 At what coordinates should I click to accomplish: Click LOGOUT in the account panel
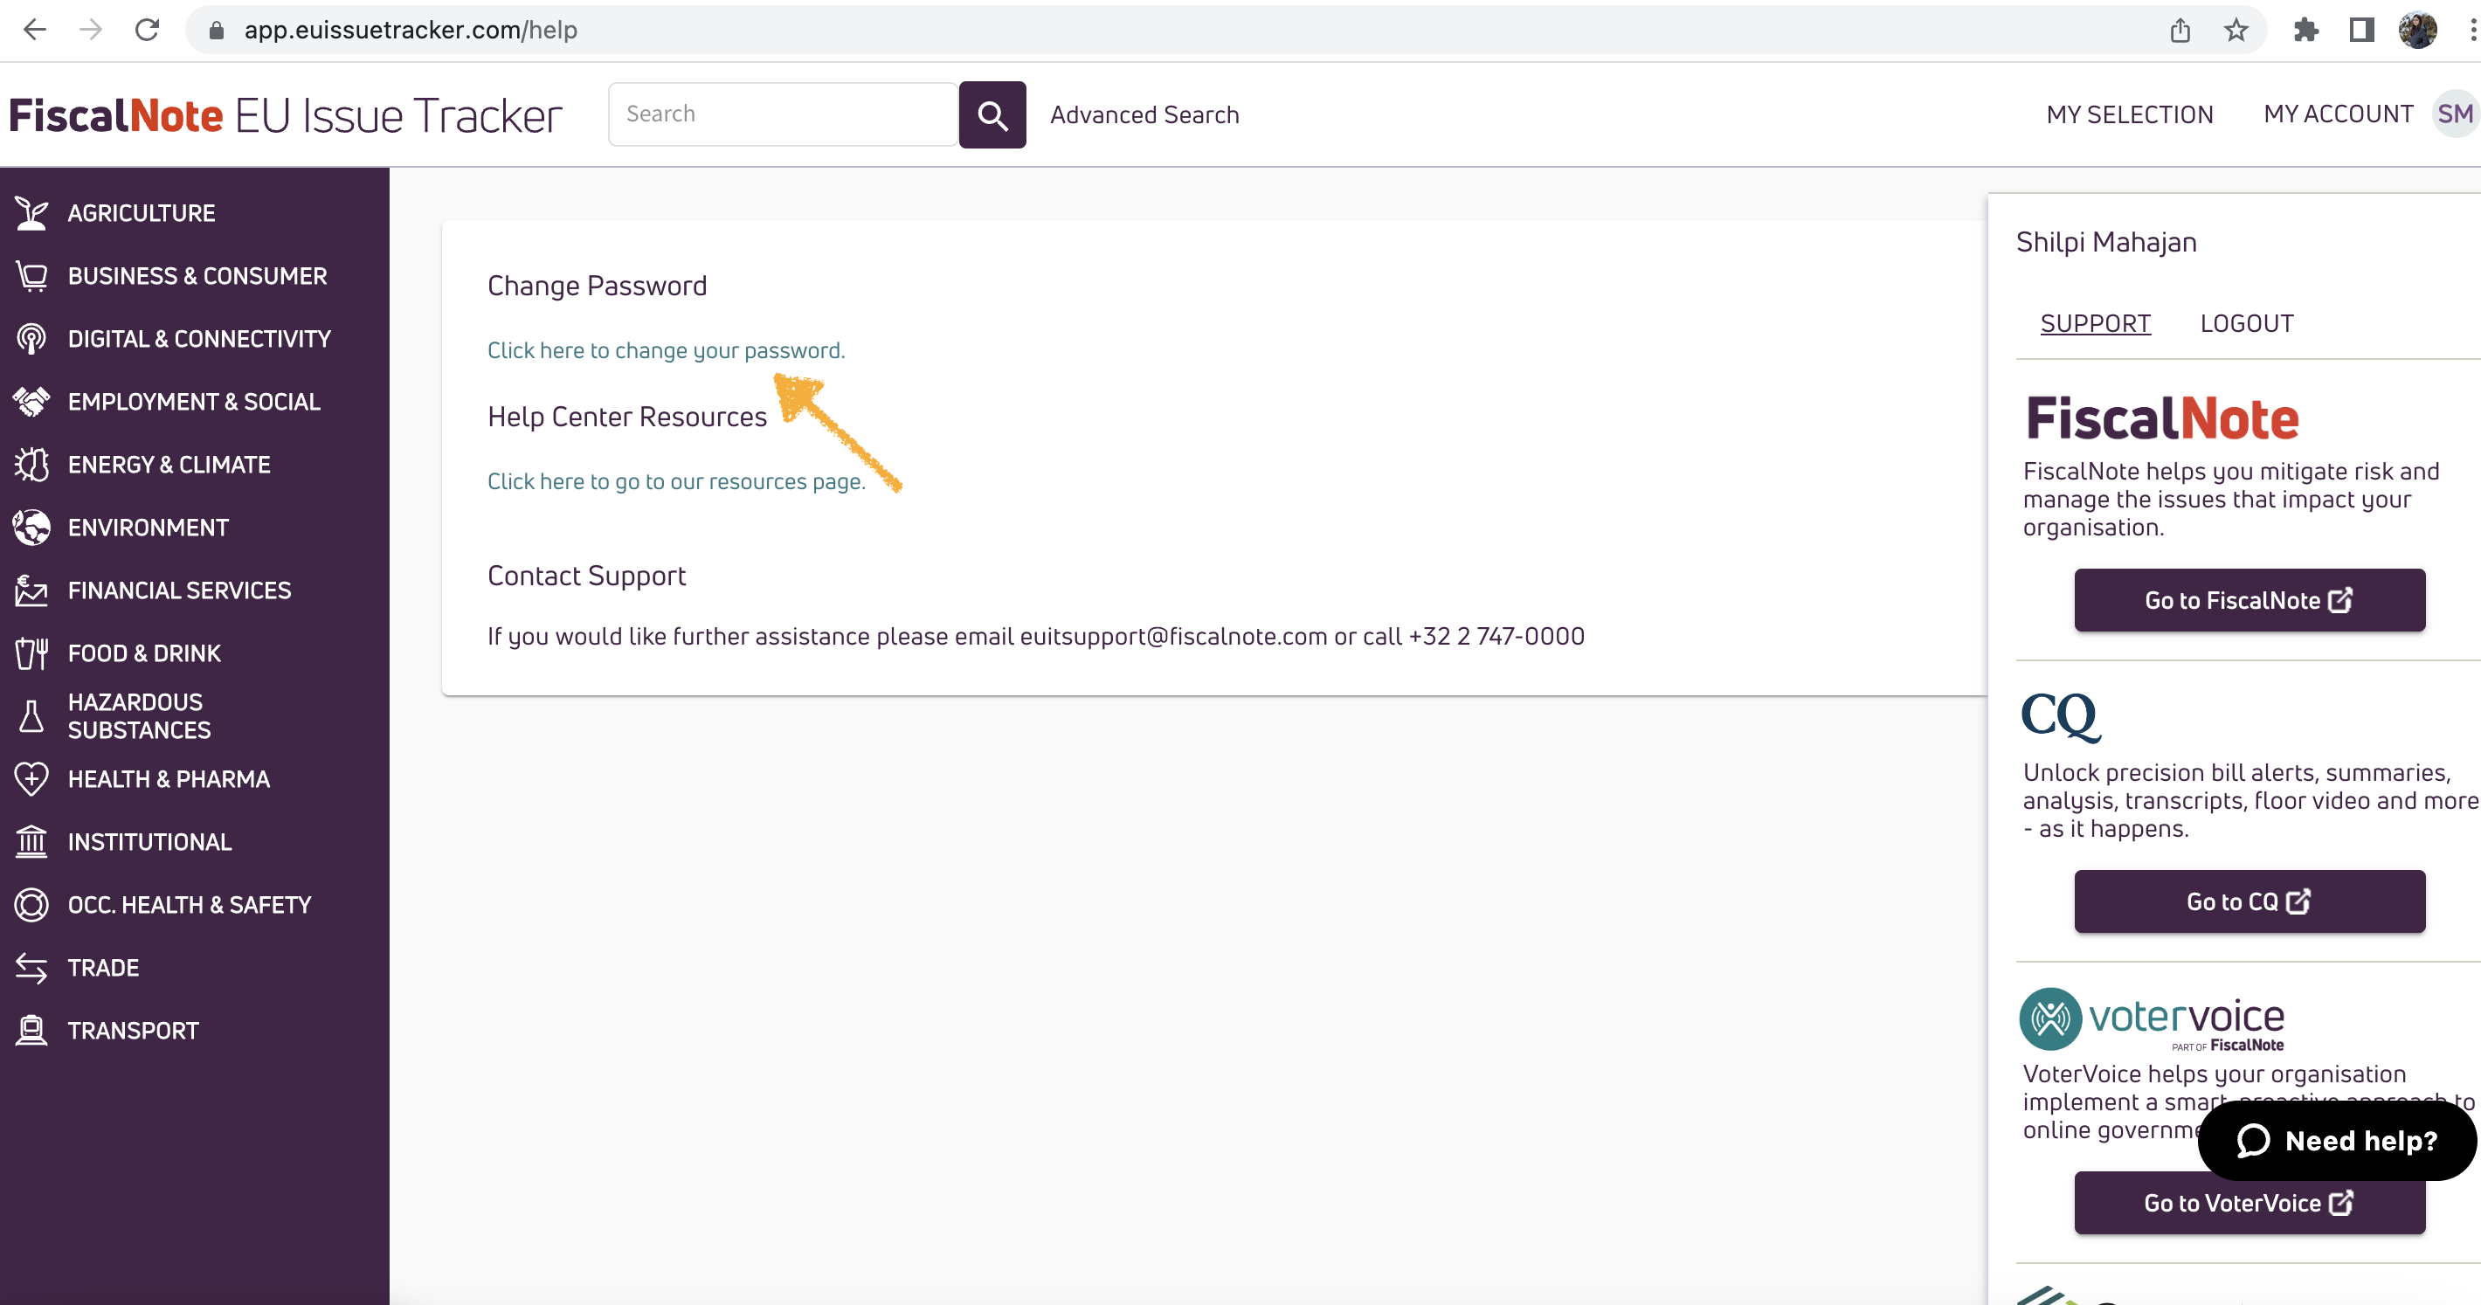point(2246,323)
